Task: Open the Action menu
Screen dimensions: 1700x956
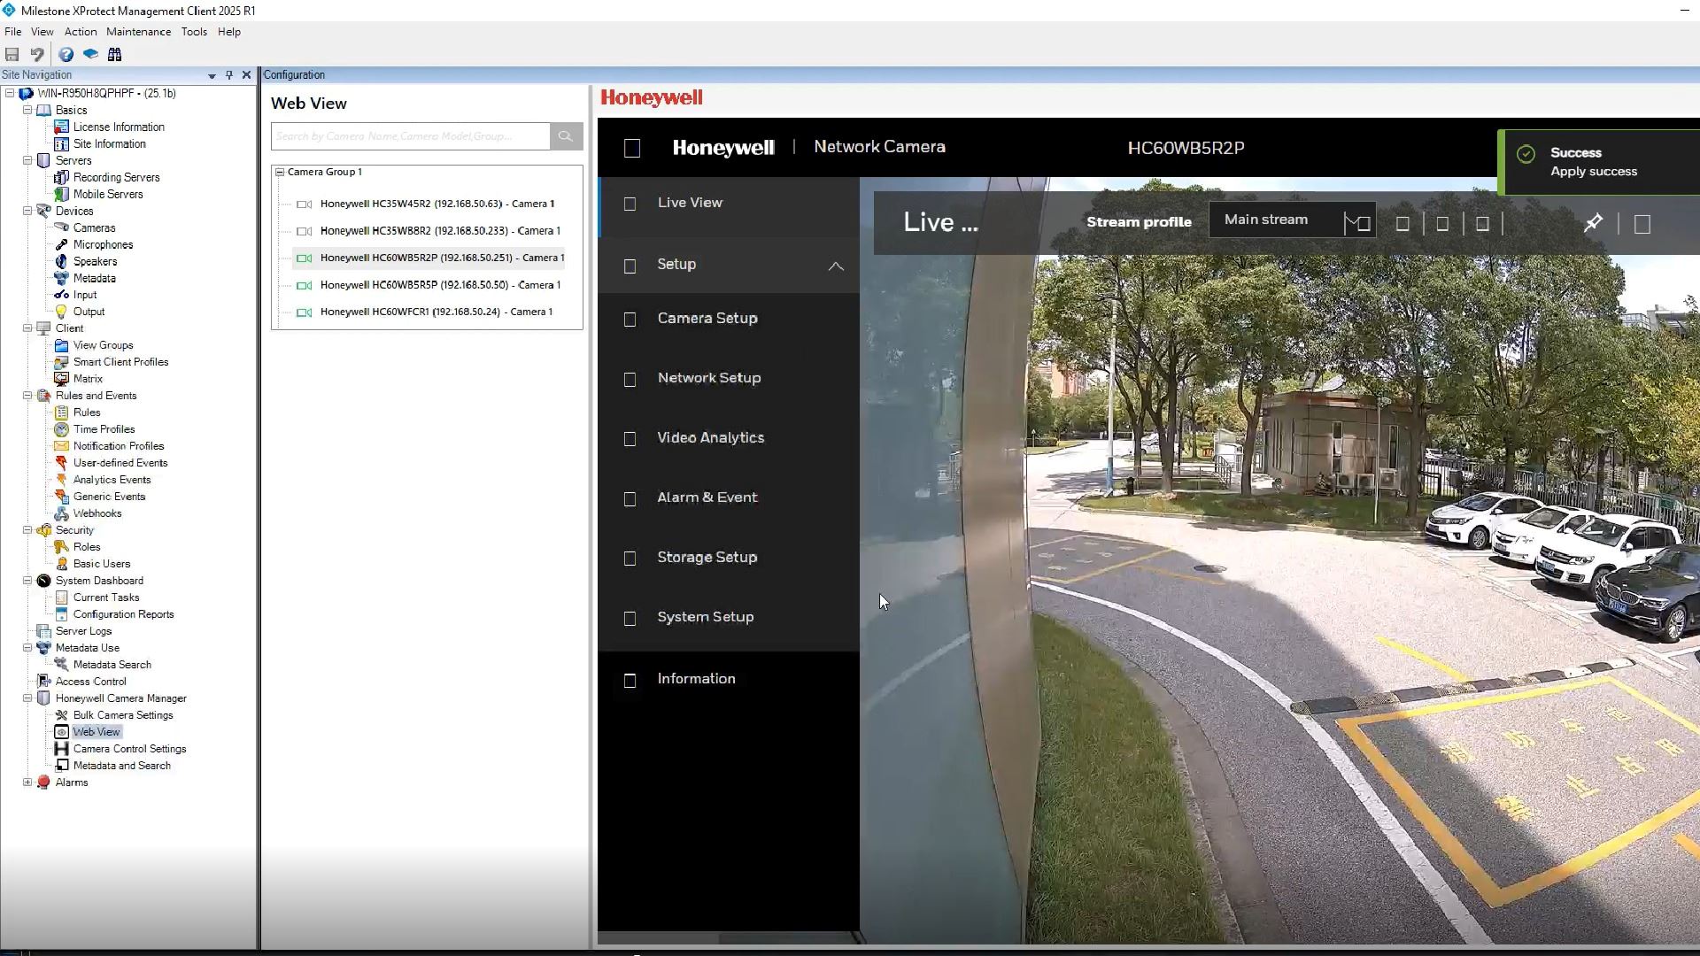Action: click(x=80, y=32)
